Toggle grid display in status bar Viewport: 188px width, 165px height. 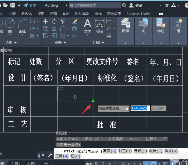(x=97, y=163)
